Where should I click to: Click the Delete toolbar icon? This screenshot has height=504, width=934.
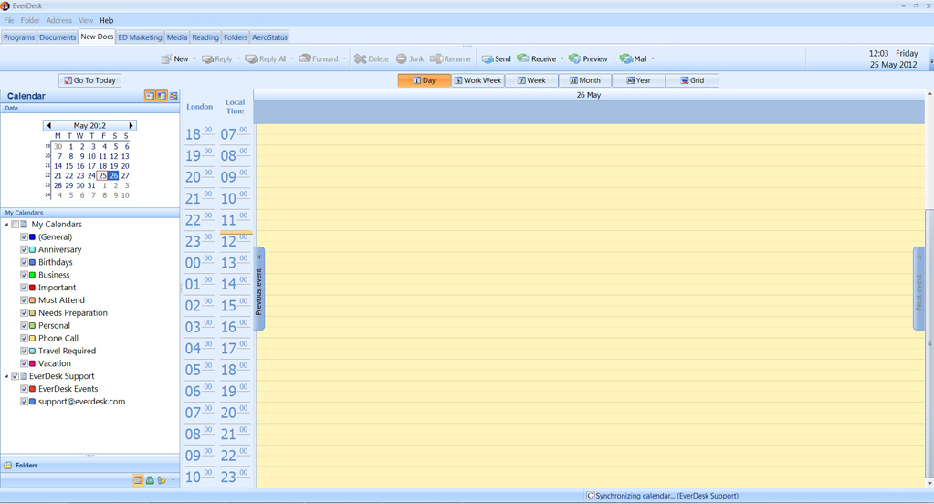360,58
